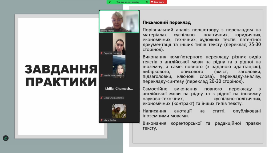Click the Maria Pruba name label

pos(110,120)
